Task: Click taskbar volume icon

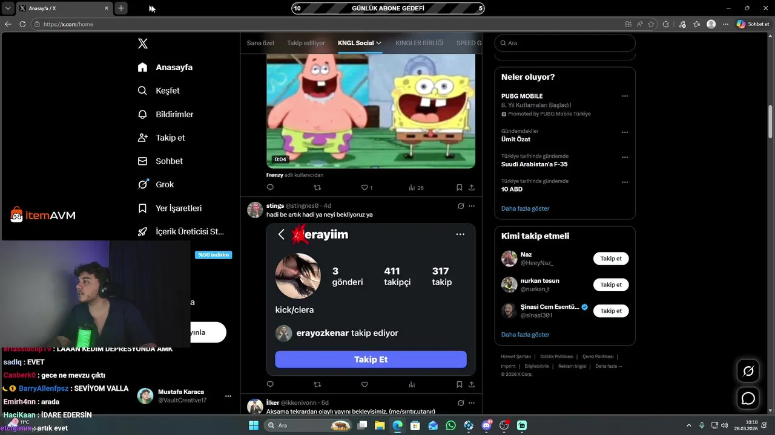Action: [724, 425]
